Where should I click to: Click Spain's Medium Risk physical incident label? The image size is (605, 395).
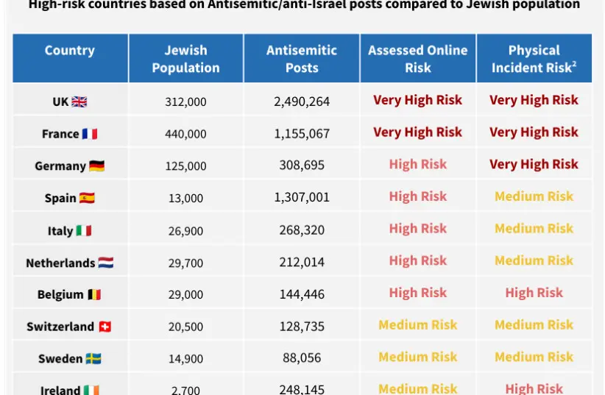pyautogui.click(x=534, y=196)
